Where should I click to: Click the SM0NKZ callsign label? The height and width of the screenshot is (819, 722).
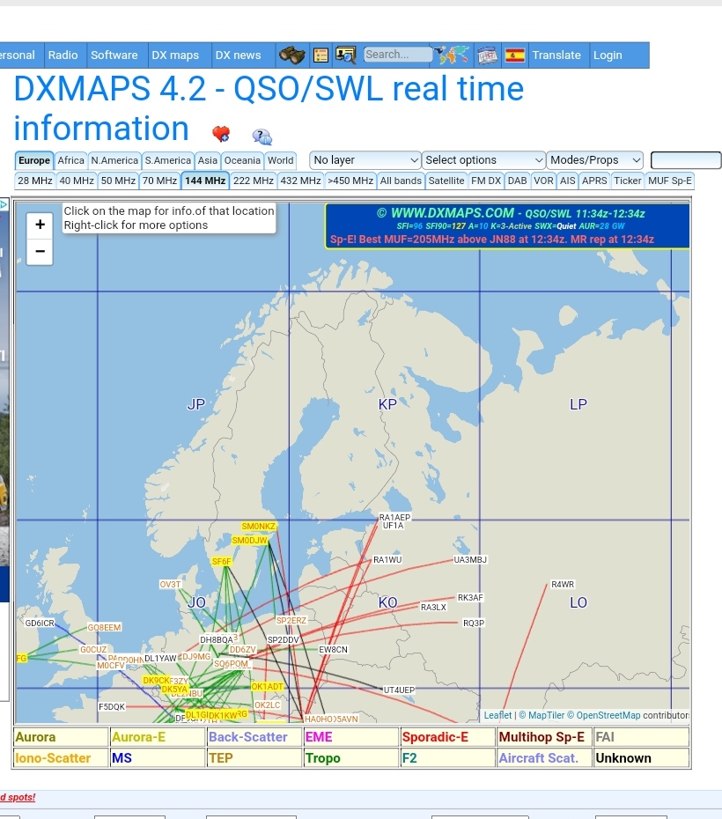pos(258,527)
